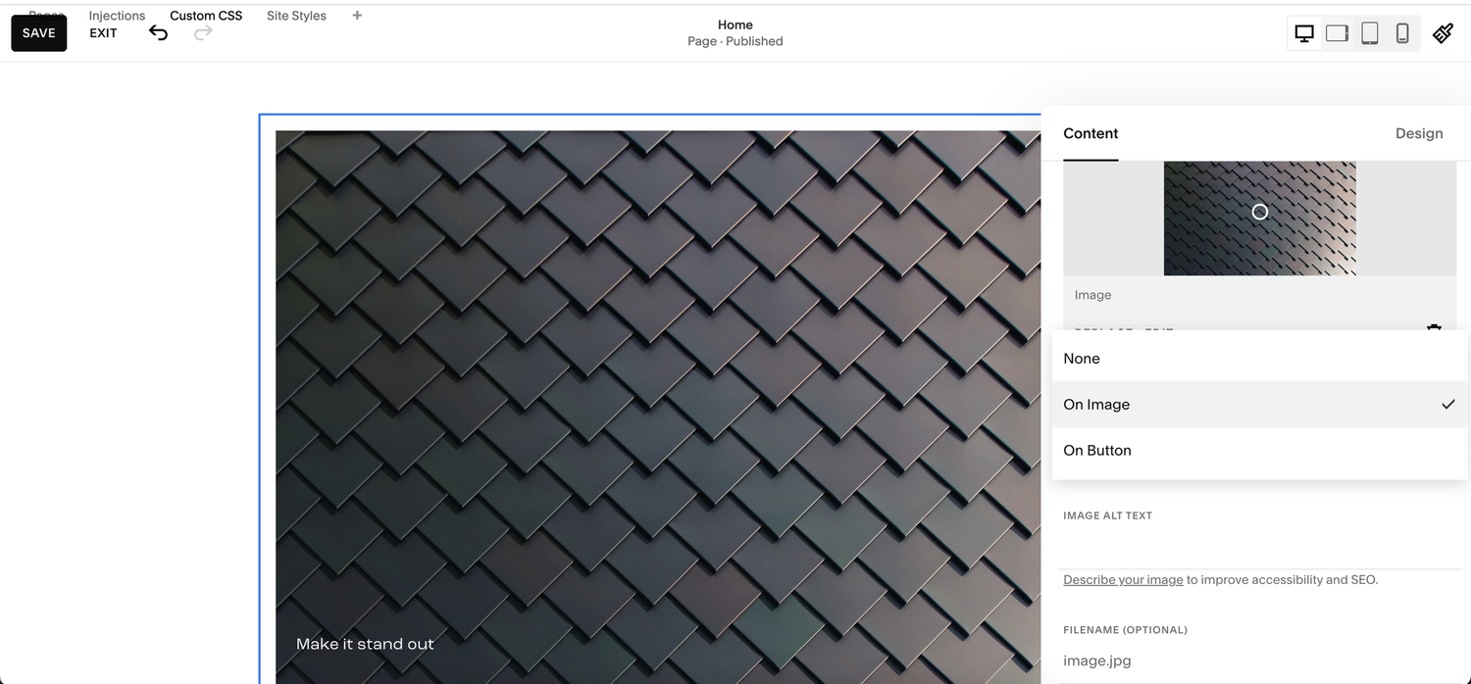This screenshot has height=684, width=1471.
Task: Click the undo arrow icon
Action: 158,32
